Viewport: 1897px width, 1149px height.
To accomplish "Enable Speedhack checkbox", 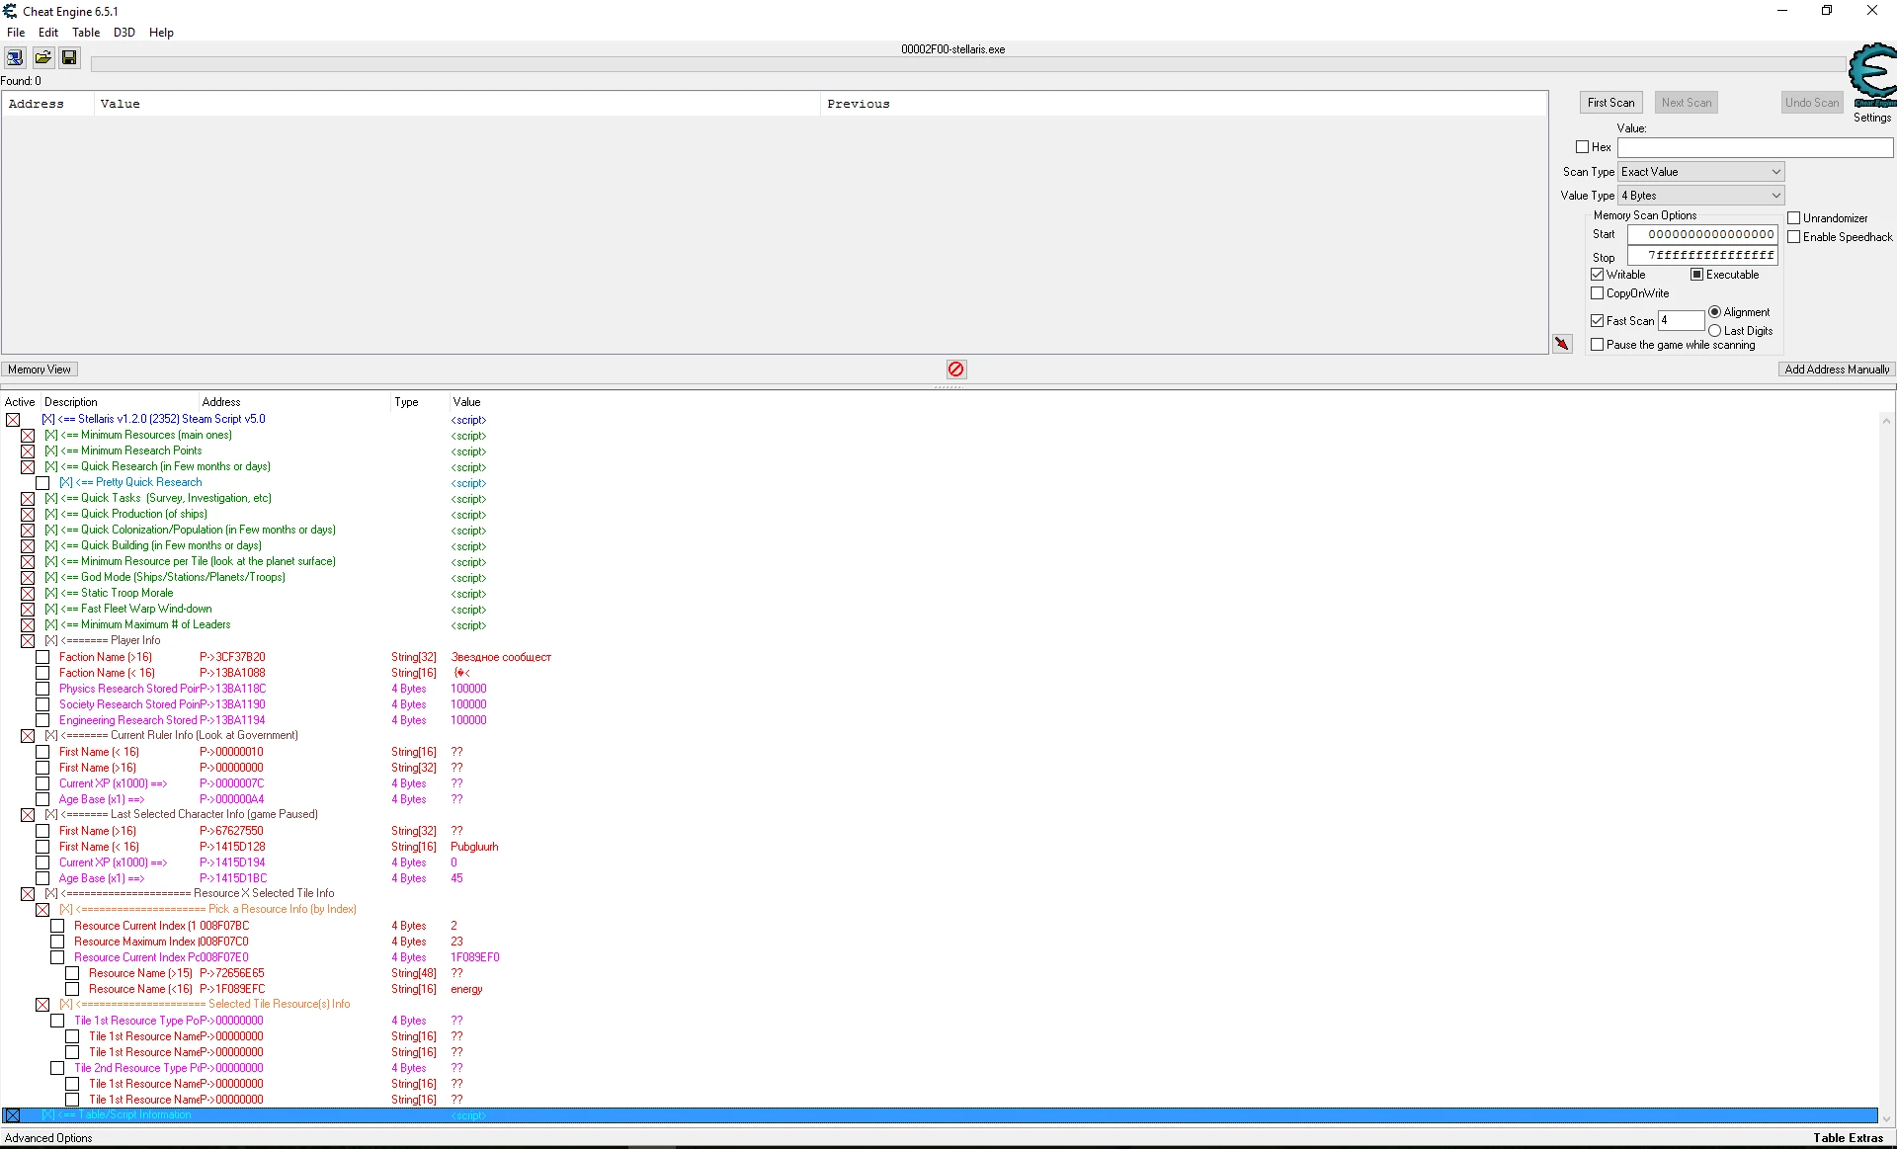I will pos(1793,237).
